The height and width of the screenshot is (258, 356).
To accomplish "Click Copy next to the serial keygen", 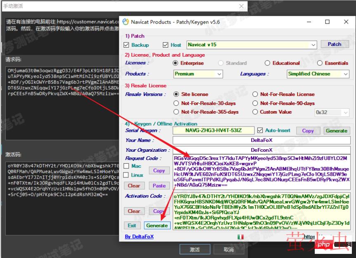I will (308, 131).
